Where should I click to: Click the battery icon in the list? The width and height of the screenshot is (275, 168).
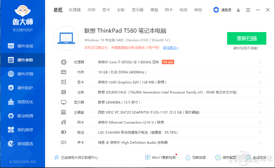click(64, 132)
